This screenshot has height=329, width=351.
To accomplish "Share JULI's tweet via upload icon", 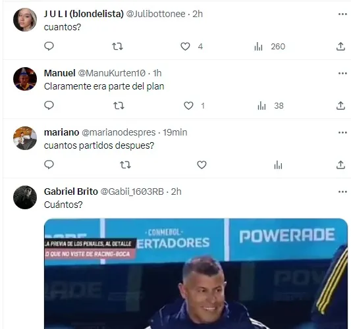I will tap(340, 47).
